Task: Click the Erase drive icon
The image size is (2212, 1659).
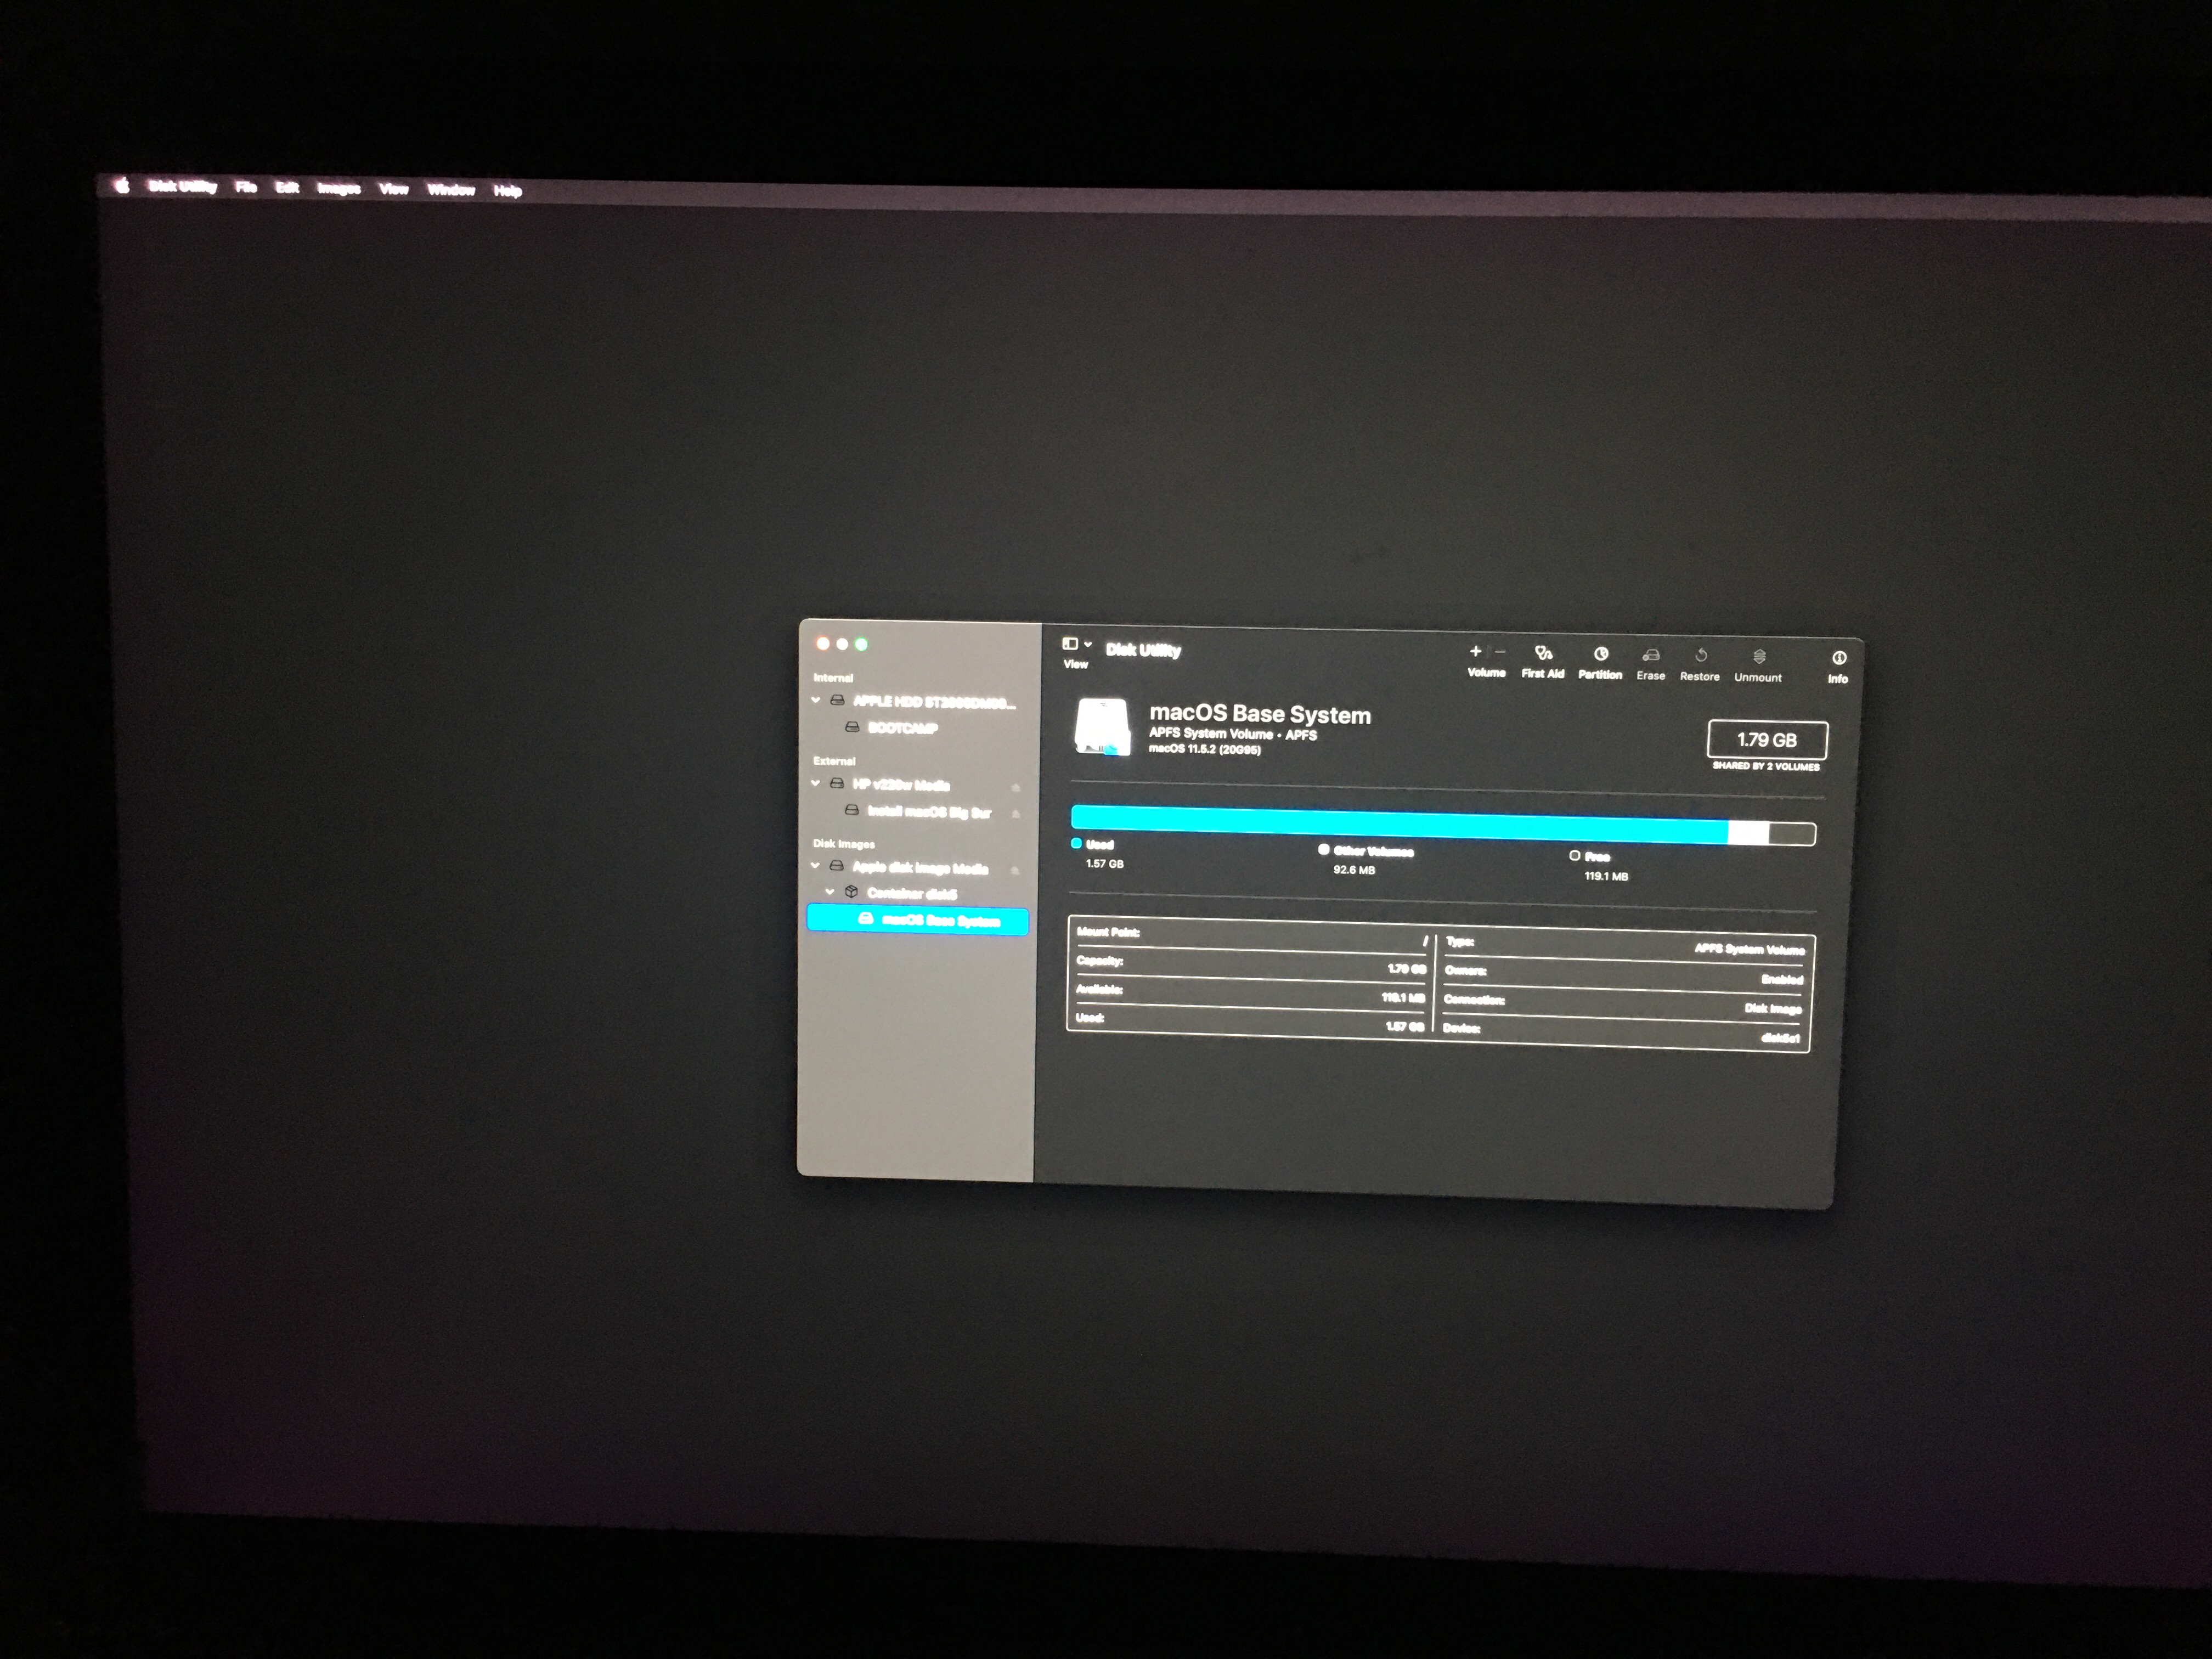Action: coord(1651,655)
